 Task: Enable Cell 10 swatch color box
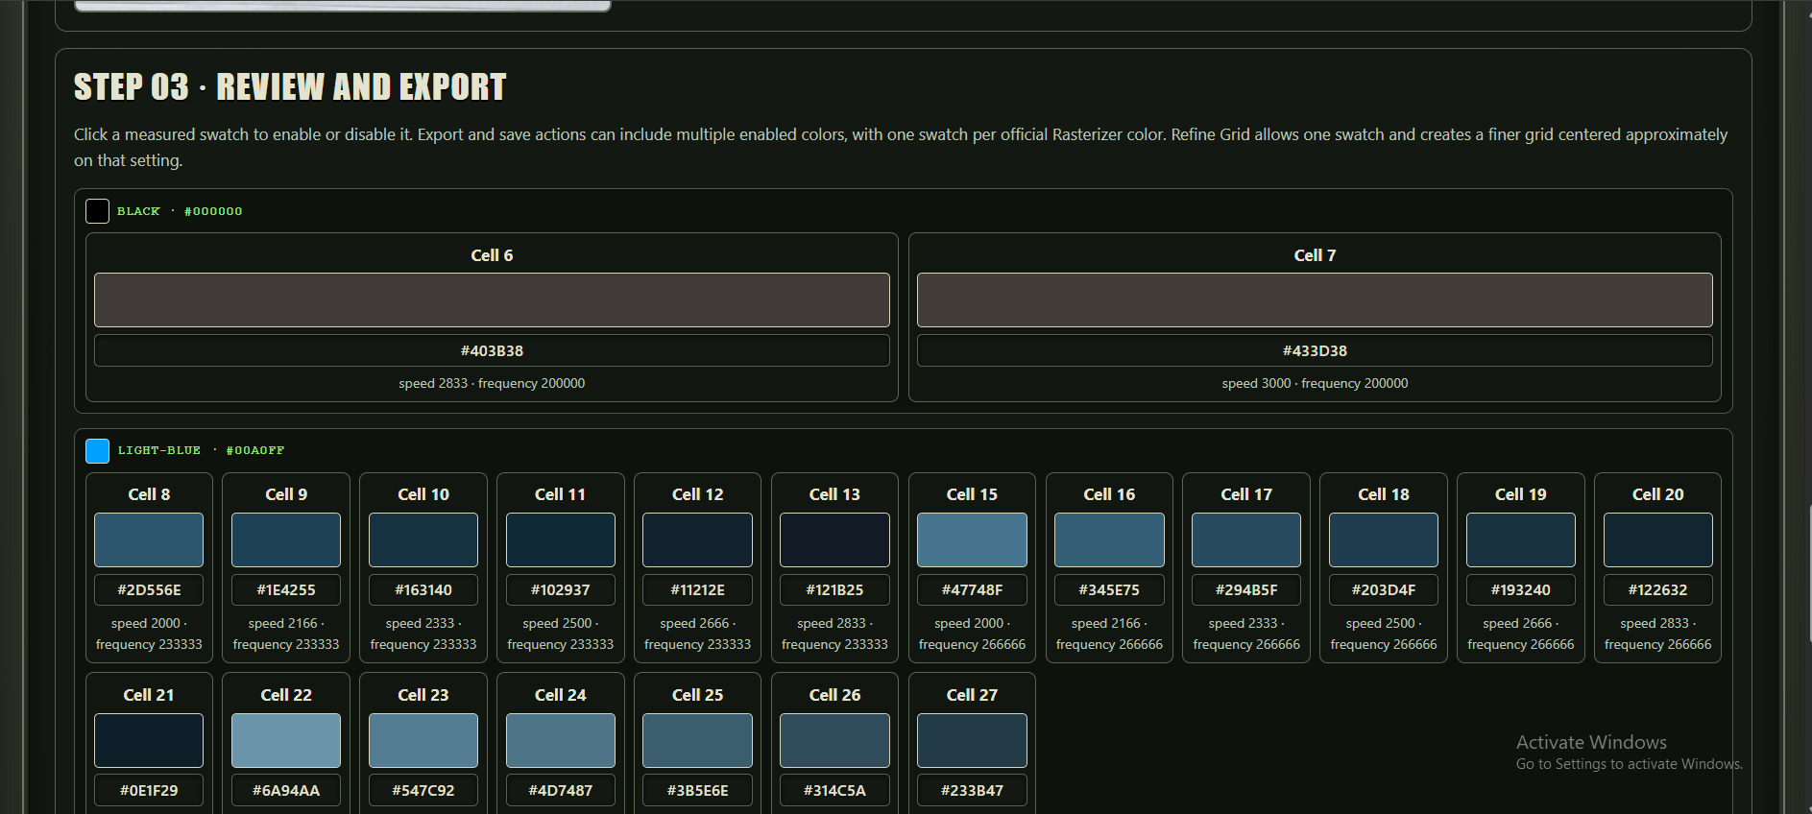pos(423,539)
